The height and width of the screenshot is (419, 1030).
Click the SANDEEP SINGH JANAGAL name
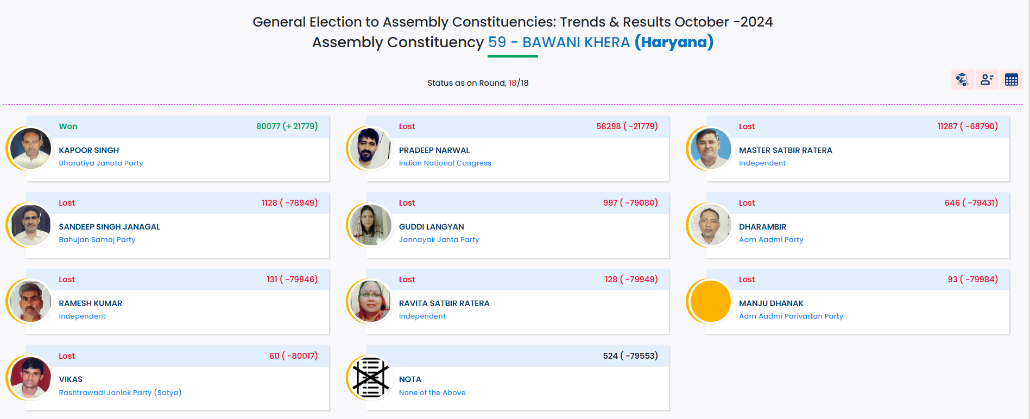109,227
